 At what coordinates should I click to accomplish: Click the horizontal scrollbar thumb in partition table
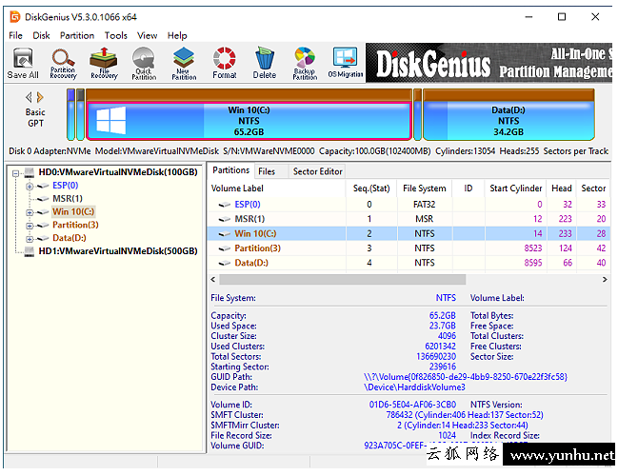[342, 279]
